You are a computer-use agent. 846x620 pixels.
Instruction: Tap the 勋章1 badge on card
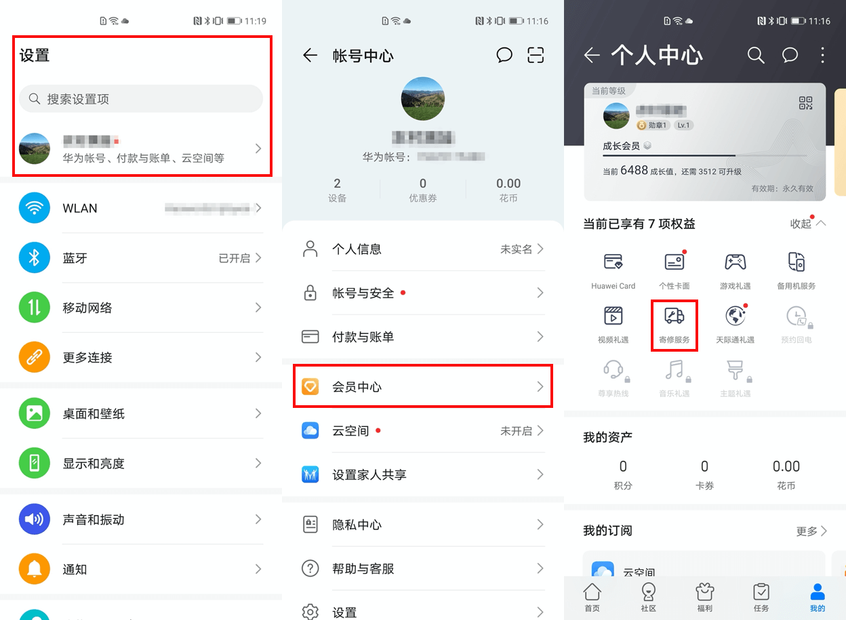(x=653, y=125)
